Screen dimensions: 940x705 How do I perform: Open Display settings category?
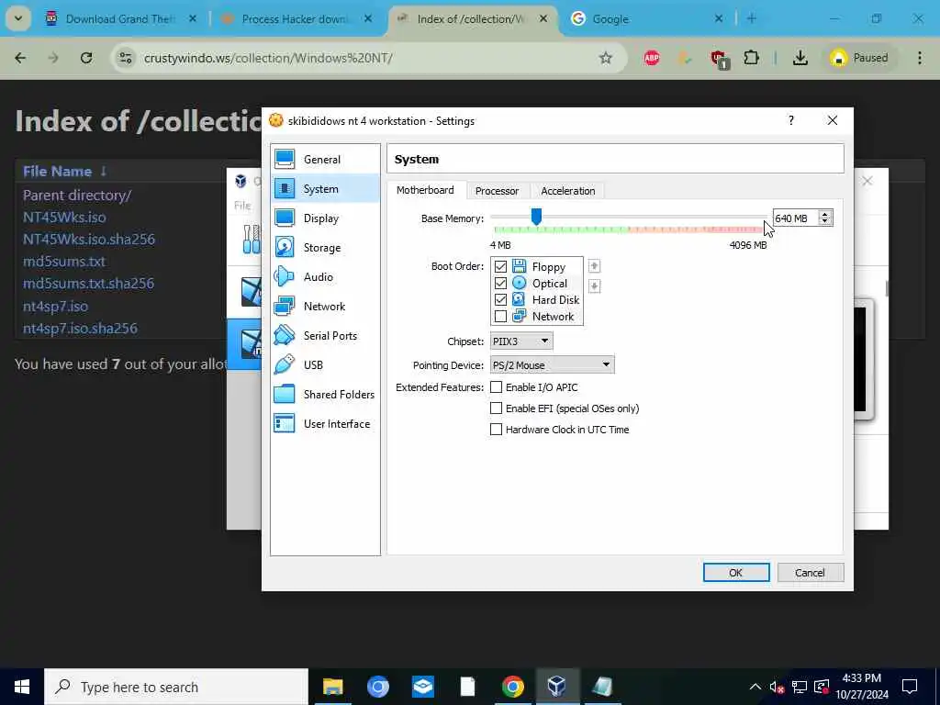pyautogui.click(x=325, y=218)
